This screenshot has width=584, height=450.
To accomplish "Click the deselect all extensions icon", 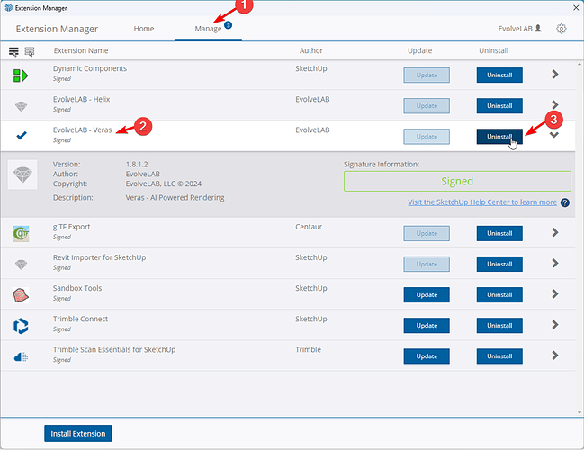I will coord(30,52).
